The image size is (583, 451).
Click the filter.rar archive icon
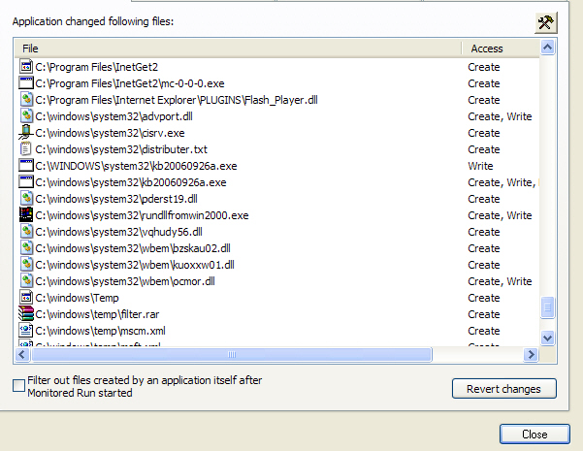26,314
